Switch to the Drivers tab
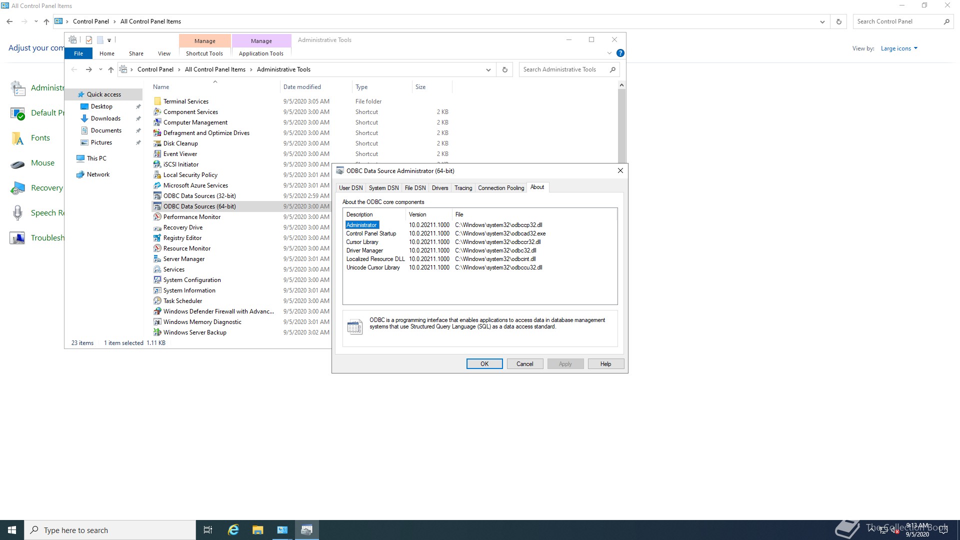Viewport: 960px width, 540px height. pos(439,188)
